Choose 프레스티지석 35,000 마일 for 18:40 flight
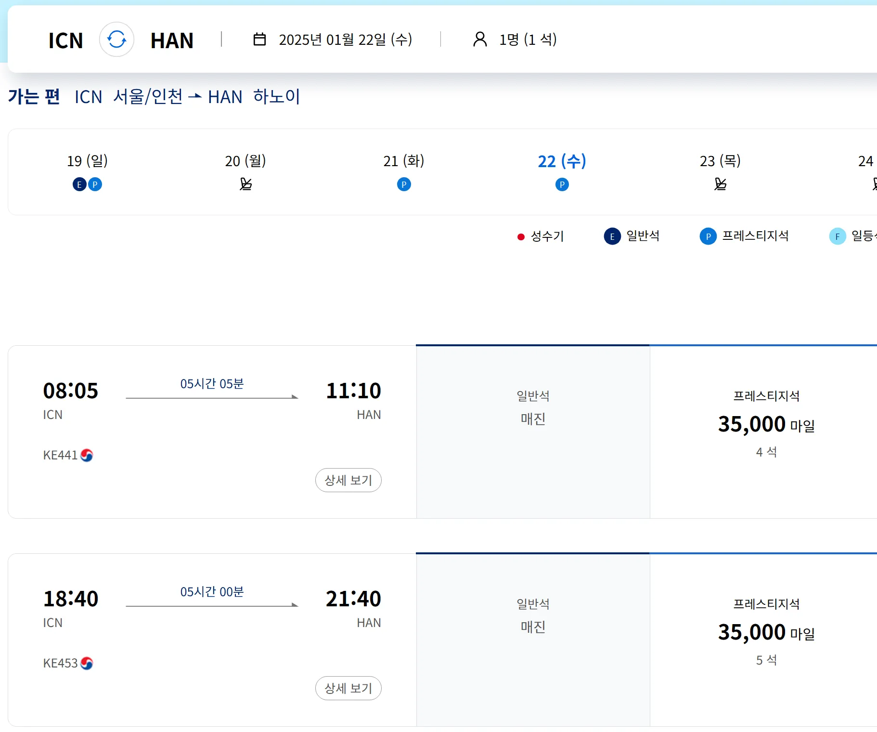Screen dimensions: 877x732 pyautogui.click(x=766, y=633)
